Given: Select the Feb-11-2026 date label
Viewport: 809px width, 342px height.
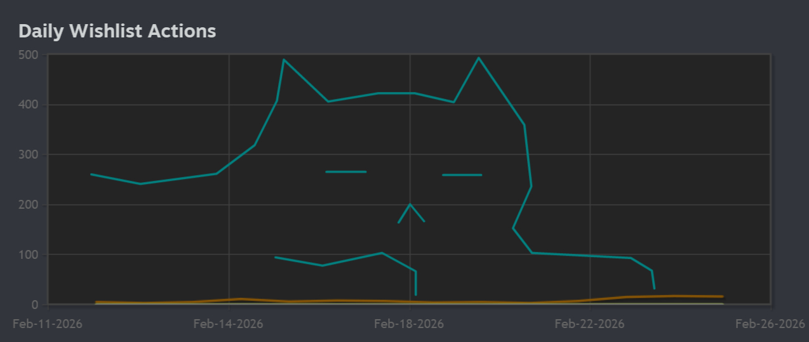Looking at the screenshot, I should 48,324.
